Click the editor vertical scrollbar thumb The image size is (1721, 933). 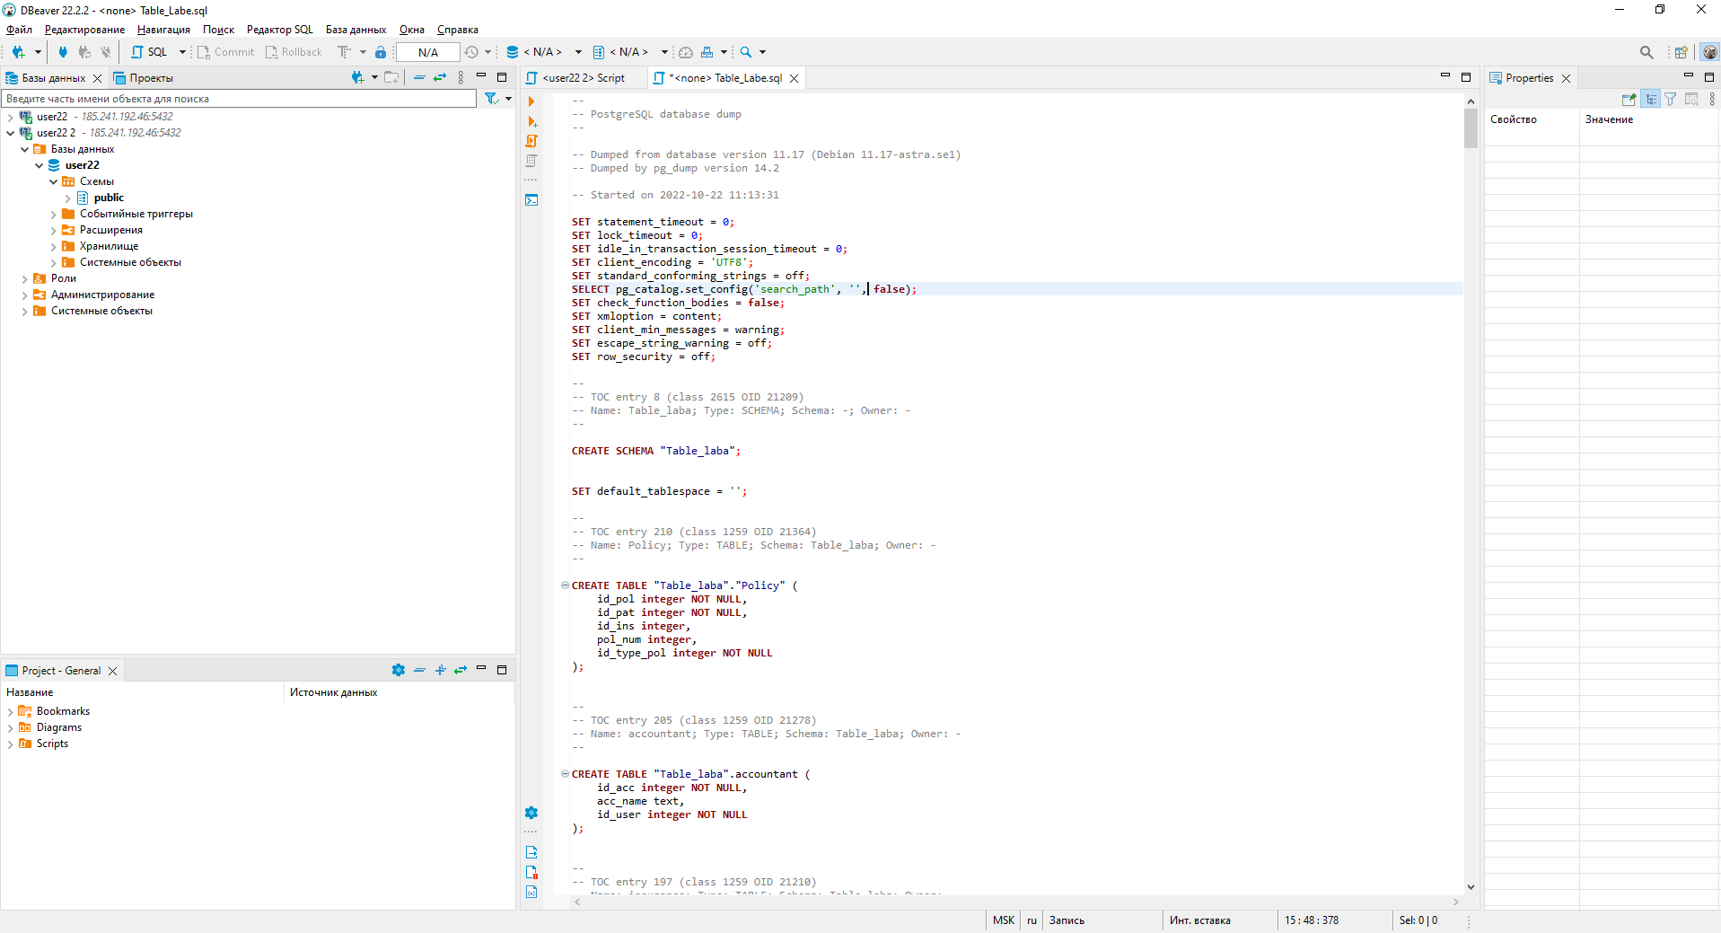pyautogui.click(x=1471, y=128)
